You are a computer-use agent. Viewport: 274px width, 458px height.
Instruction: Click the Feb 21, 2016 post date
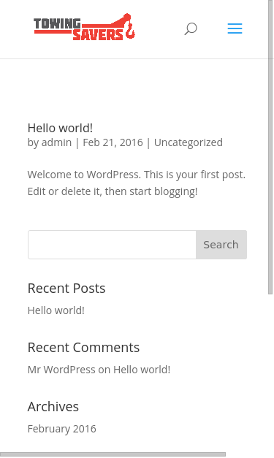(x=113, y=142)
